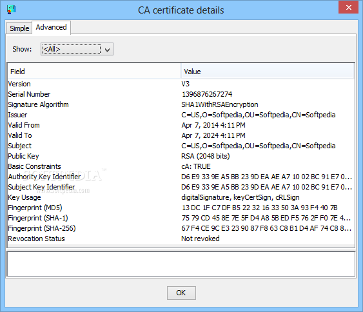Click the SHA-256 fingerprint value starting 67 F4
The image size is (363, 312).
click(x=266, y=228)
